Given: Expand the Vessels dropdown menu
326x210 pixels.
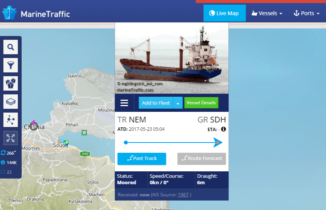Looking at the screenshot, I should coord(267,13).
